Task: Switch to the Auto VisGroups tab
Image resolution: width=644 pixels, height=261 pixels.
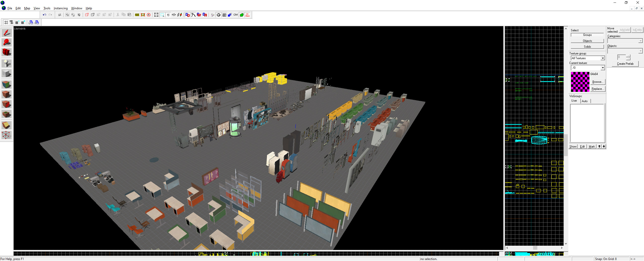Action: (x=585, y=101)
